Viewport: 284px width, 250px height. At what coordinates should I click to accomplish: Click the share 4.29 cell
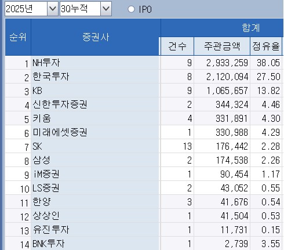click(266, 132)
